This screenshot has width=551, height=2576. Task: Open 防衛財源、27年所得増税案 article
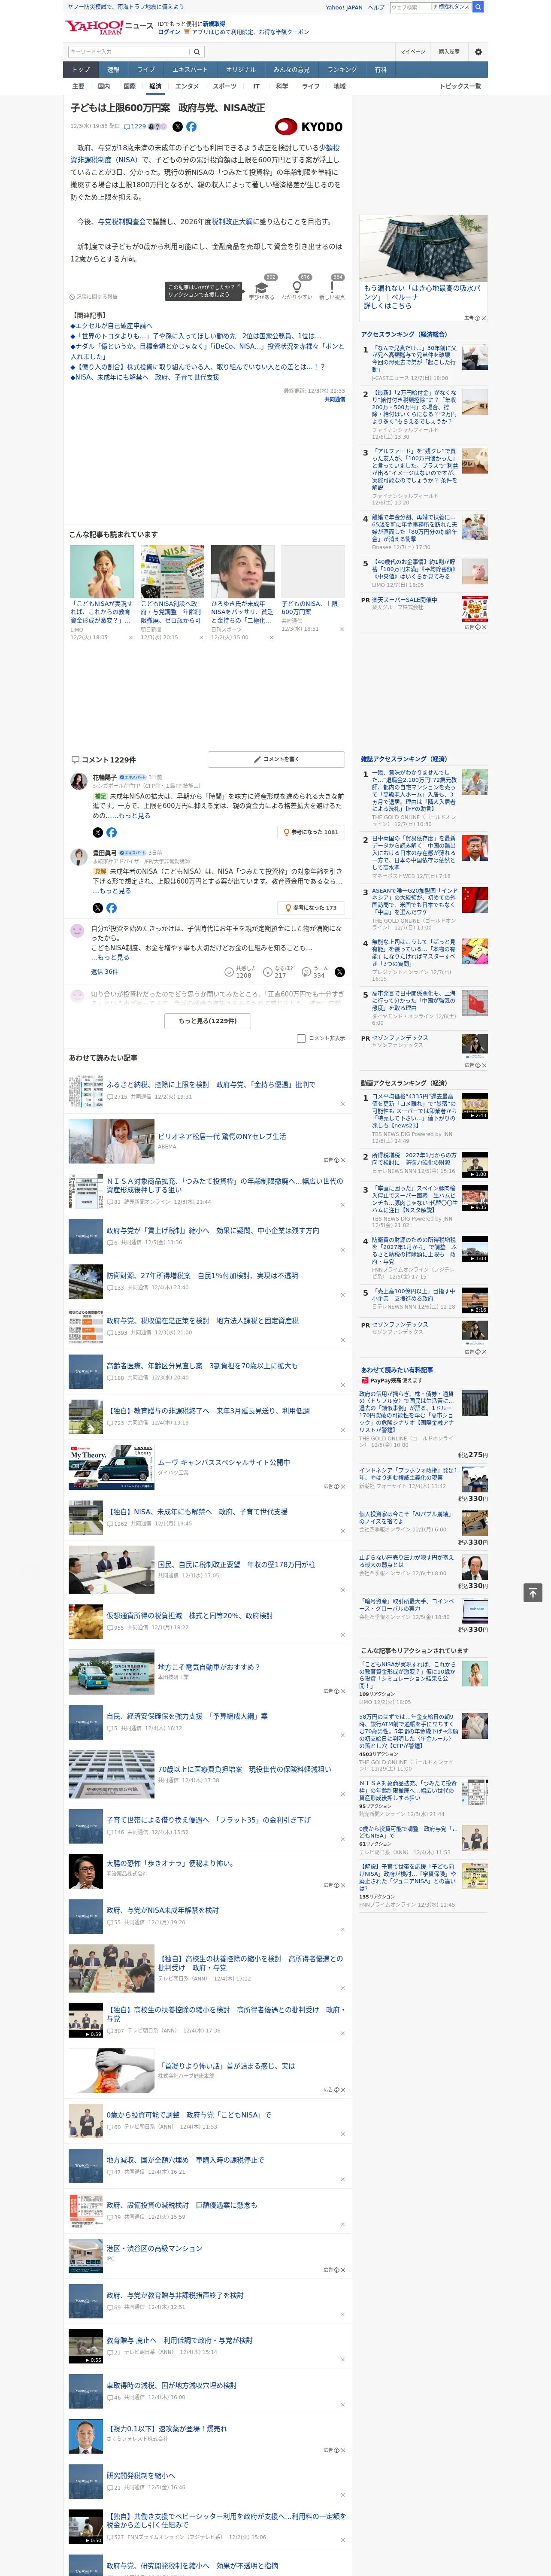202,1276
